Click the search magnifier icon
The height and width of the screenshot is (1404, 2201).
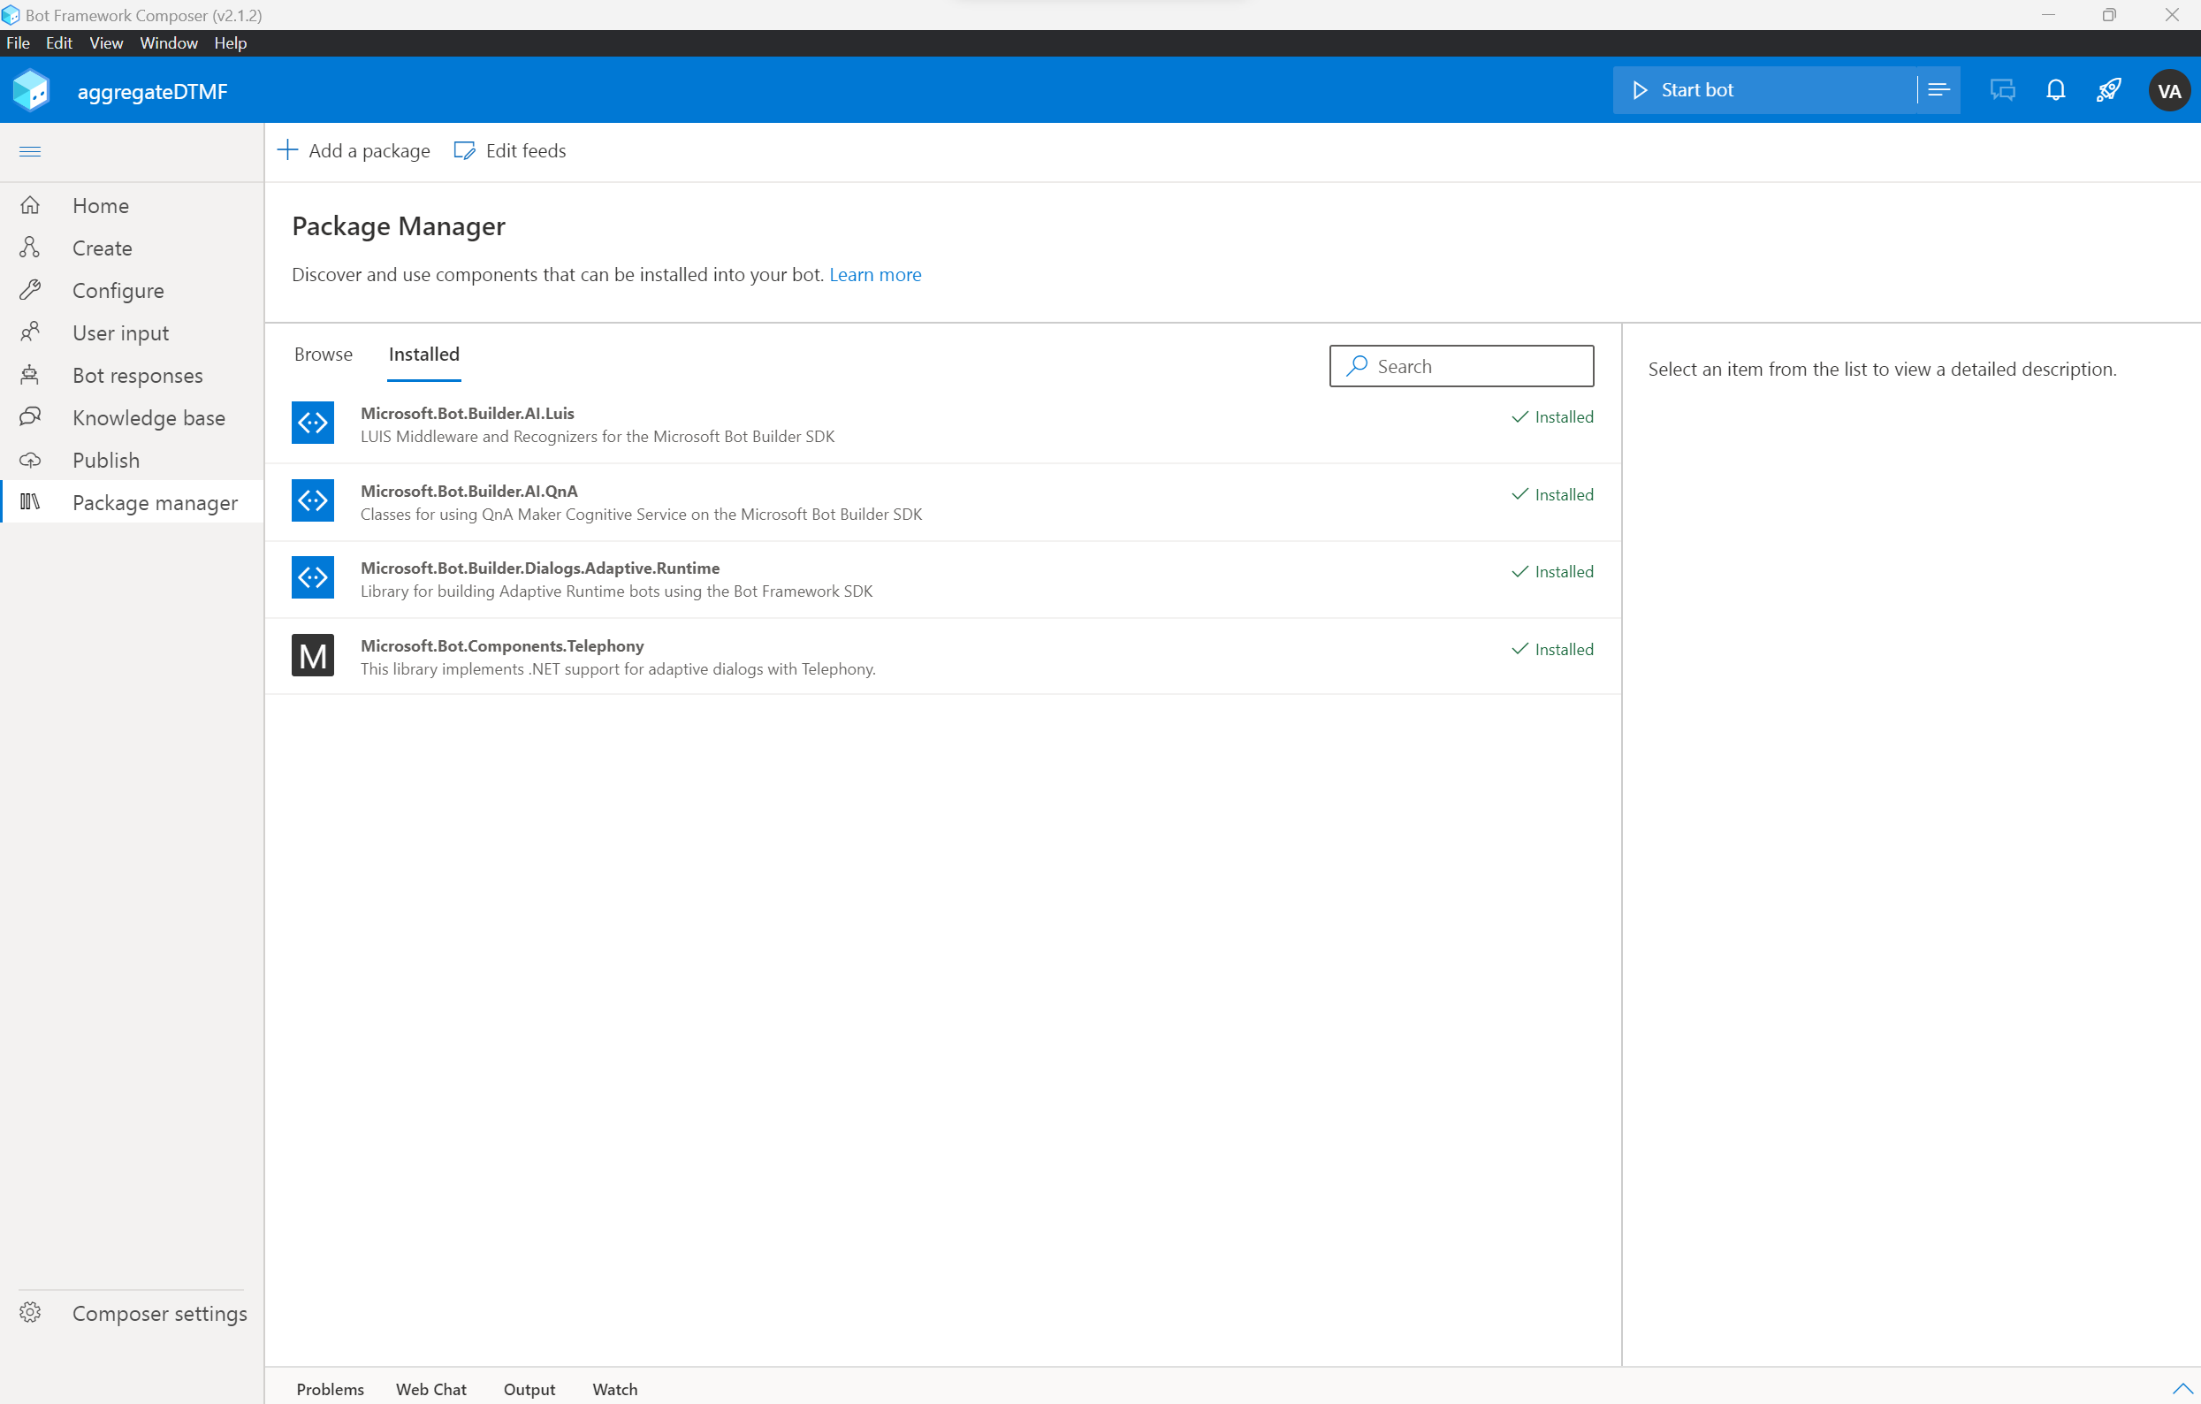pyautogui.click(x=1358, y=366)
